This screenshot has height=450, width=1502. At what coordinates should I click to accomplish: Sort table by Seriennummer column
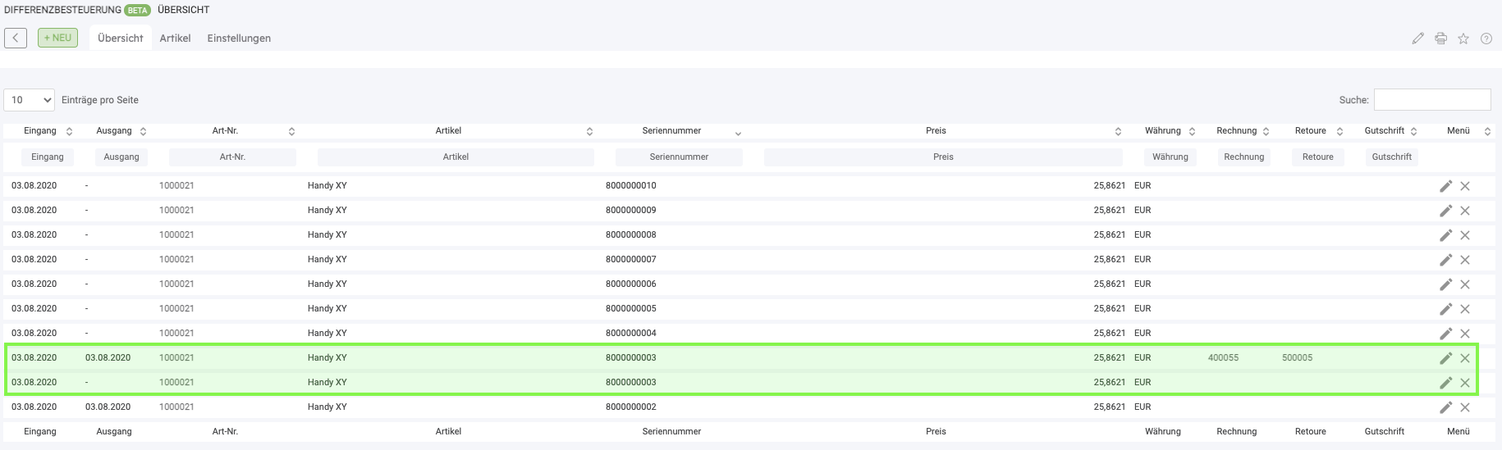[671, 131]
